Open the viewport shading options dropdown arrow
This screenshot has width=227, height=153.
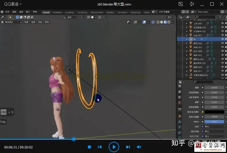pos(172,22)
